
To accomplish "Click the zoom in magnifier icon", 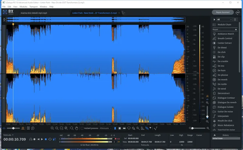I will 53,128.
